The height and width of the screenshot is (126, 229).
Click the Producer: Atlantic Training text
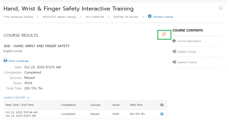(59, 17)
